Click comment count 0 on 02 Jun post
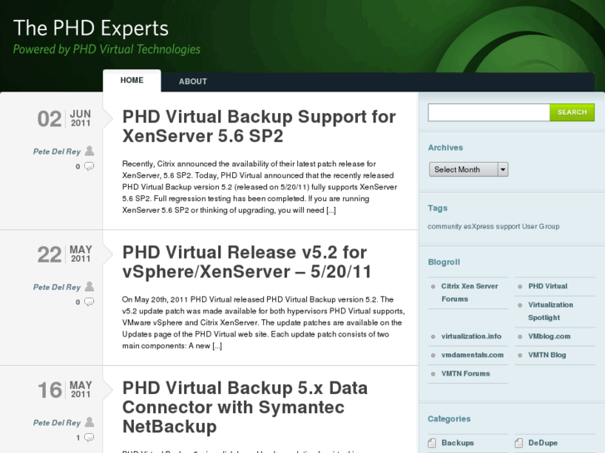Screen dimensions: 605x453 point(77,166)
